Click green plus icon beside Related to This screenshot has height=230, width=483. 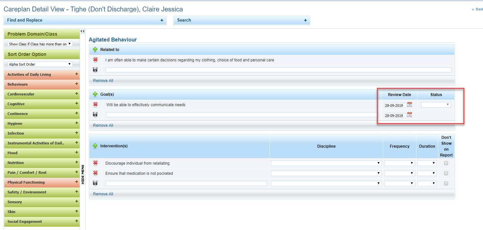point(95,50)
